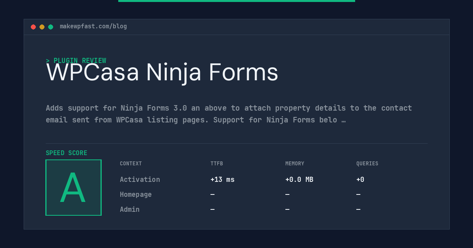This screenshot has width=473, height=248.
Task: Click the Admin queries dash value
Action: [x=358, y=209]
